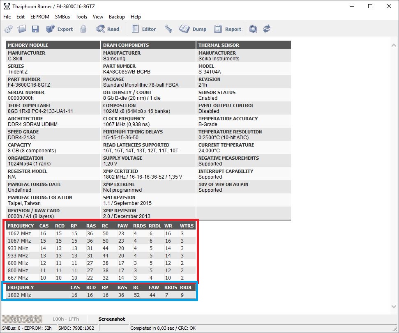Open the Tools menu
Screen dimensions: 399x333
[x=81, y=17]
